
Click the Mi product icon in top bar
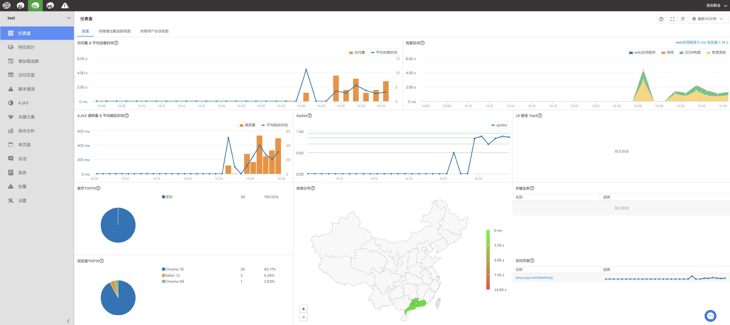(x=50, y=5)
